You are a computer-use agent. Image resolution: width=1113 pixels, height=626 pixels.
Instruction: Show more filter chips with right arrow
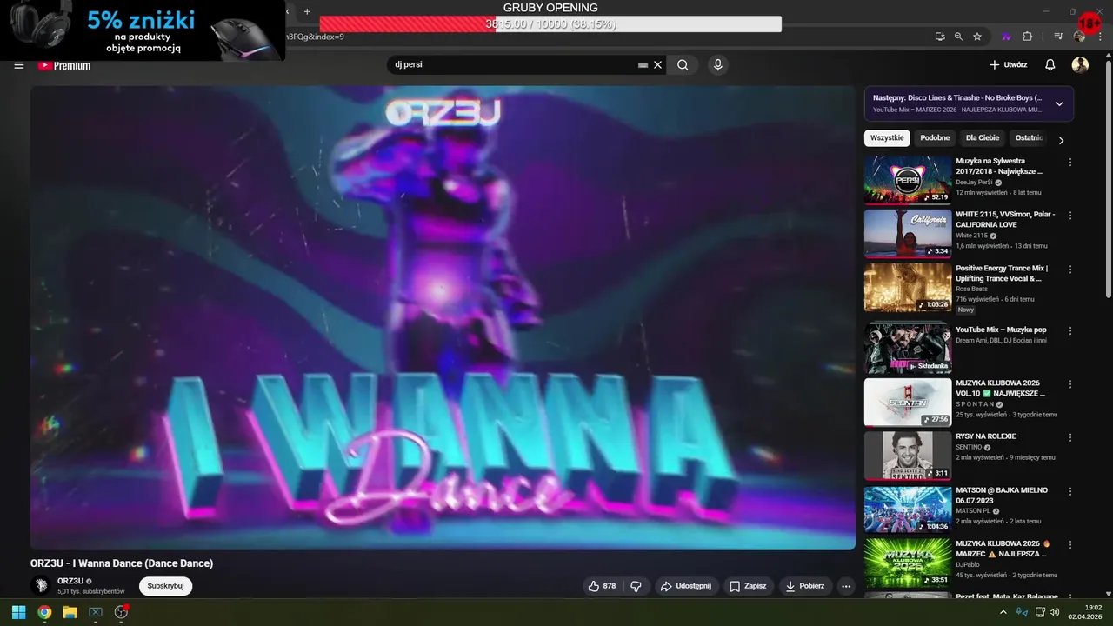click(1061, 139)
